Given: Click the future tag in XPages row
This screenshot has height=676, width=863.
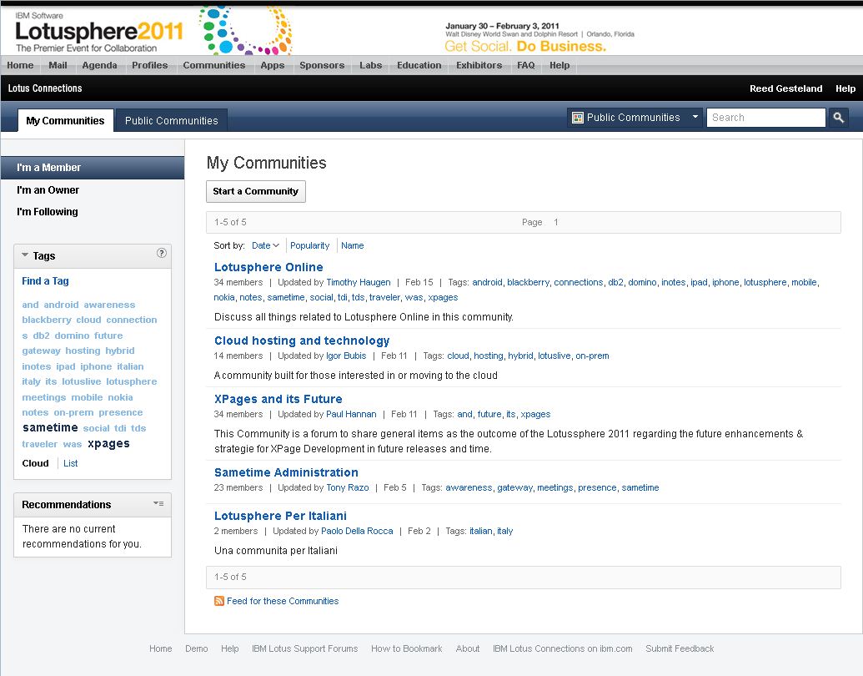Looking at the screenshot, I should pos(489,414).
